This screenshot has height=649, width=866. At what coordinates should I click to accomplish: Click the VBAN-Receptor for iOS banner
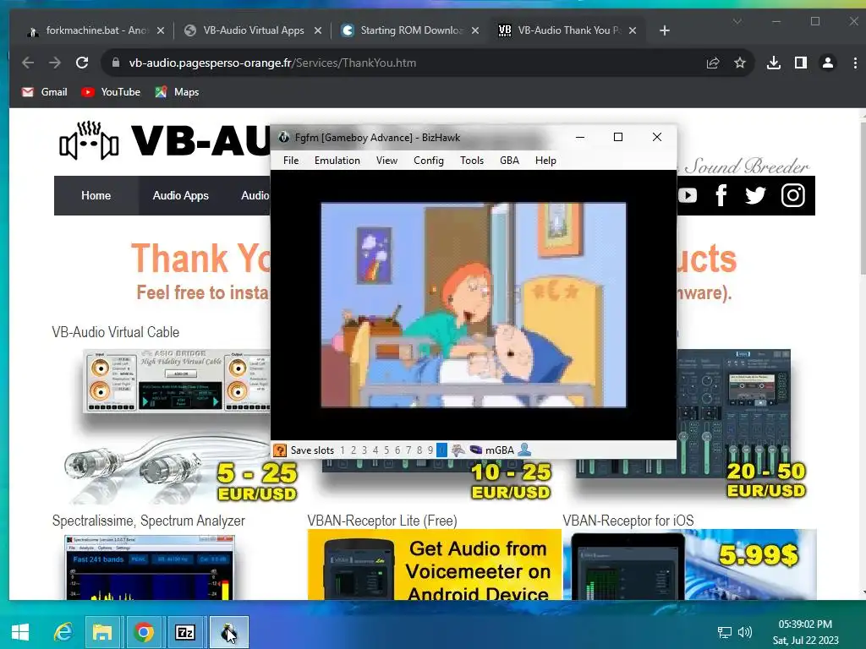point(690,564)
